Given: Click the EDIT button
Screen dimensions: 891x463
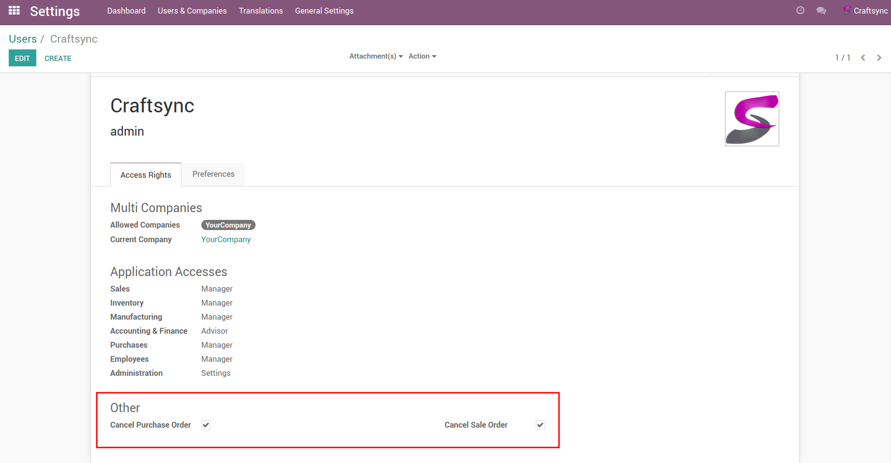Looking at the screenshot, I should point(22,58).
